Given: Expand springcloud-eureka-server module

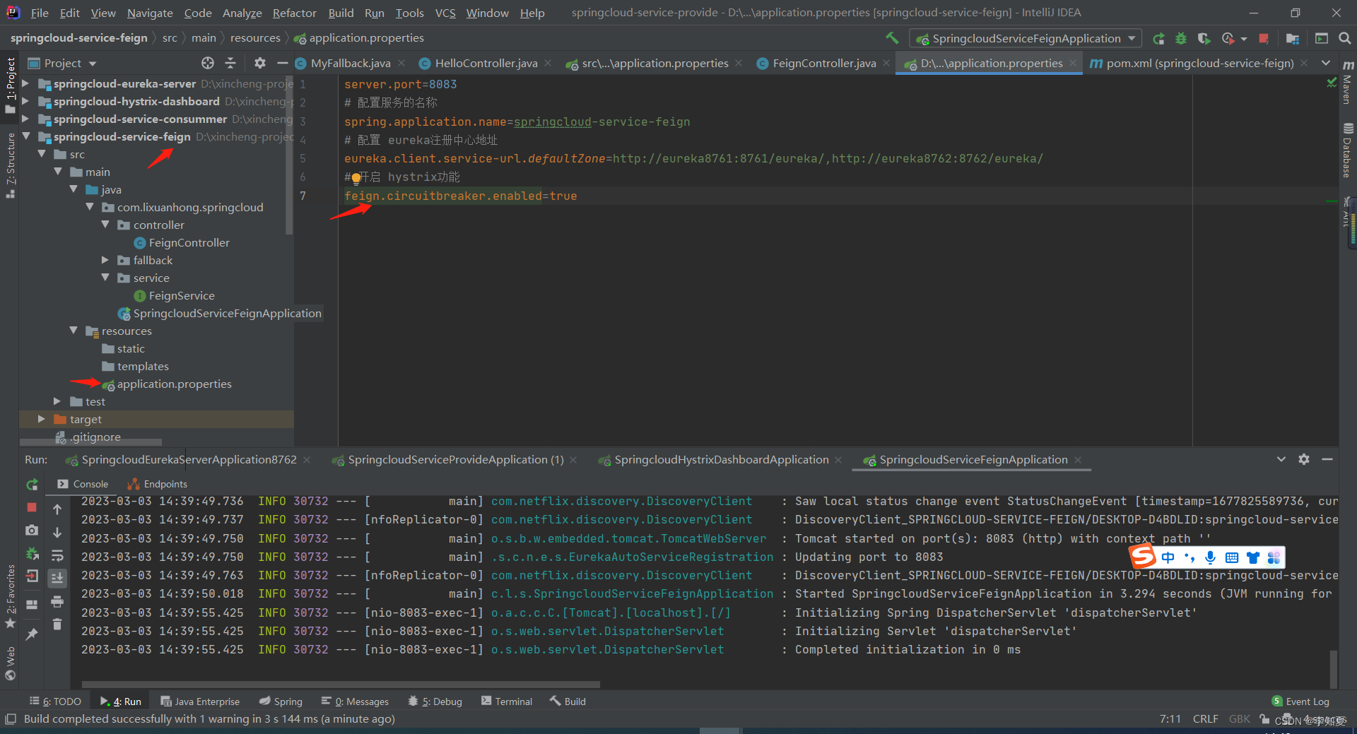Looking at the screenshot, I should (x=25, y=83).
